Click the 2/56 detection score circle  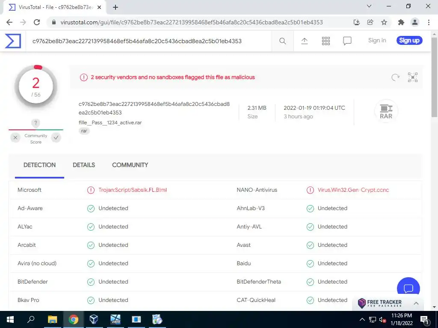(36, 87)
